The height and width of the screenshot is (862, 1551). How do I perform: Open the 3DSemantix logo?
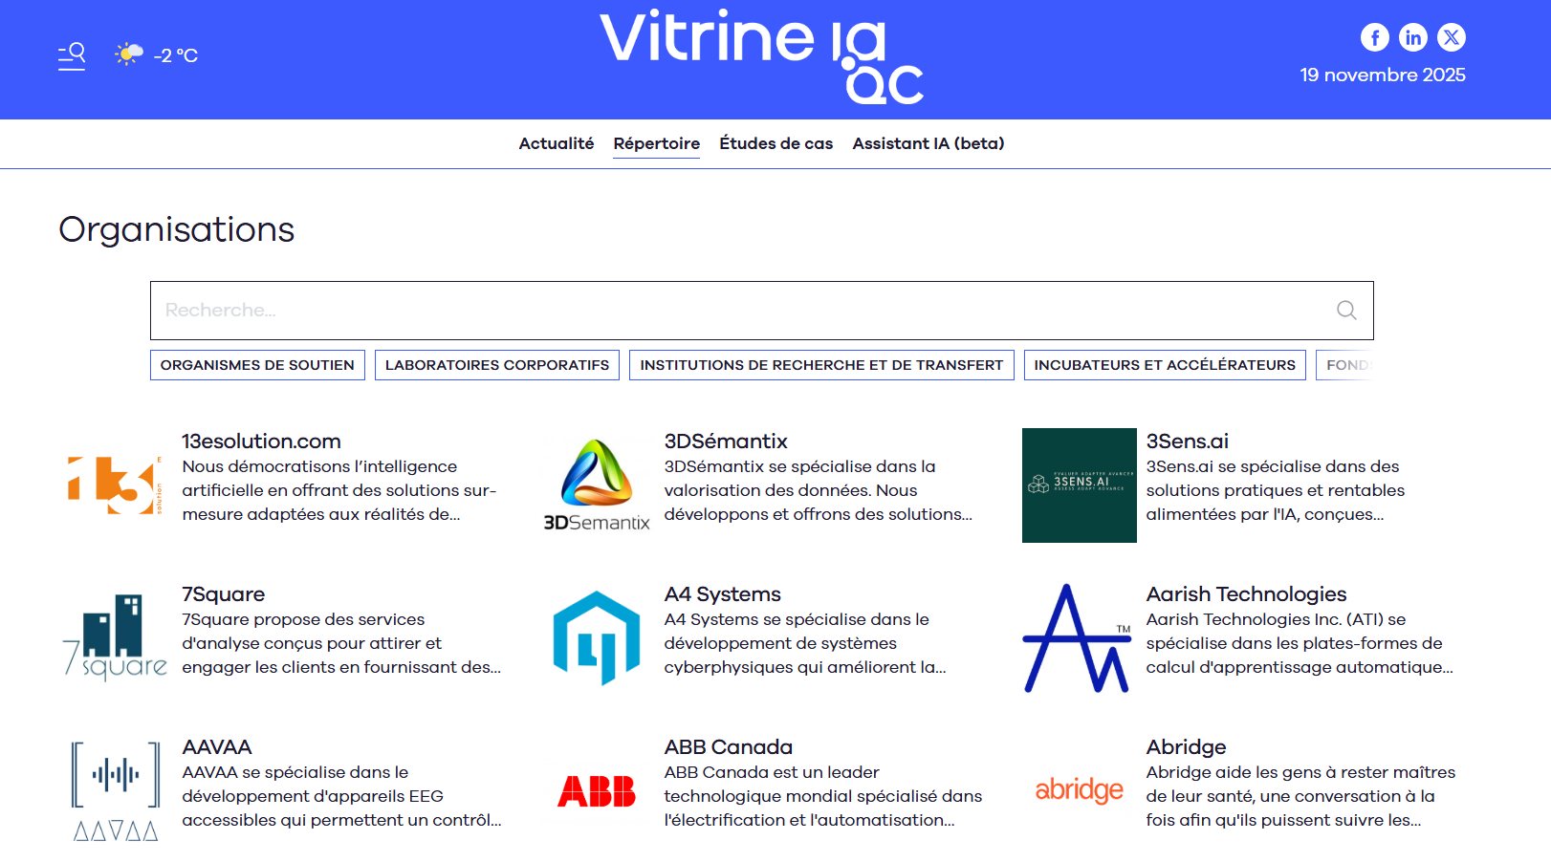pos(597,485)
